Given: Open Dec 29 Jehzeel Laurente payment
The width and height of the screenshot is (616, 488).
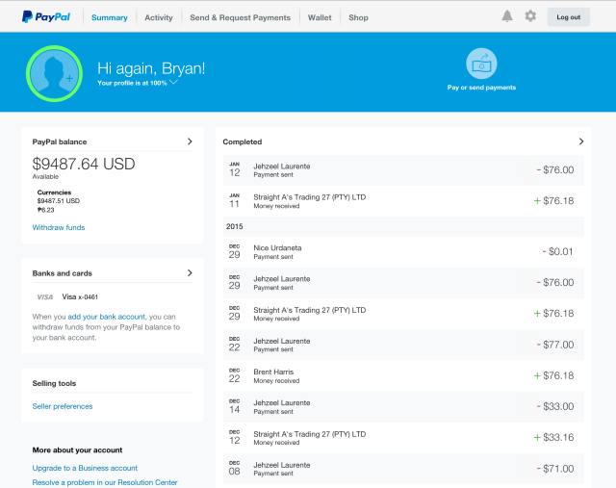Looking at the screenshot, I should pos(403,283).
